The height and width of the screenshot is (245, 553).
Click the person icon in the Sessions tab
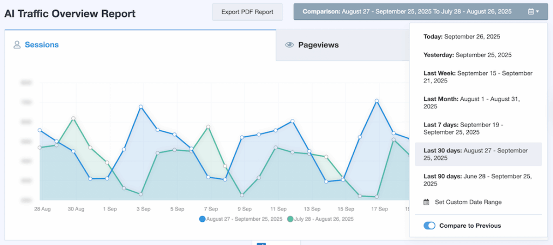17,45
